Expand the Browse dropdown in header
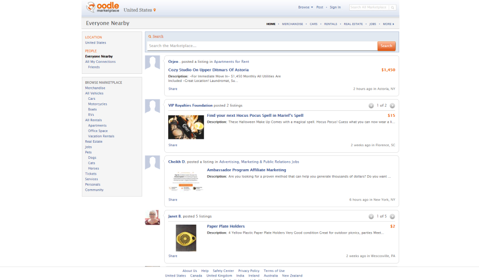The image size is (479, 280). tap(305, 7)
